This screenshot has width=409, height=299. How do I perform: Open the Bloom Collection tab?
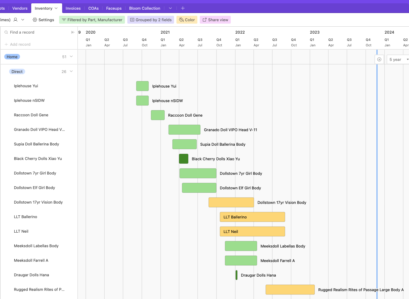(x=145, y=8)
